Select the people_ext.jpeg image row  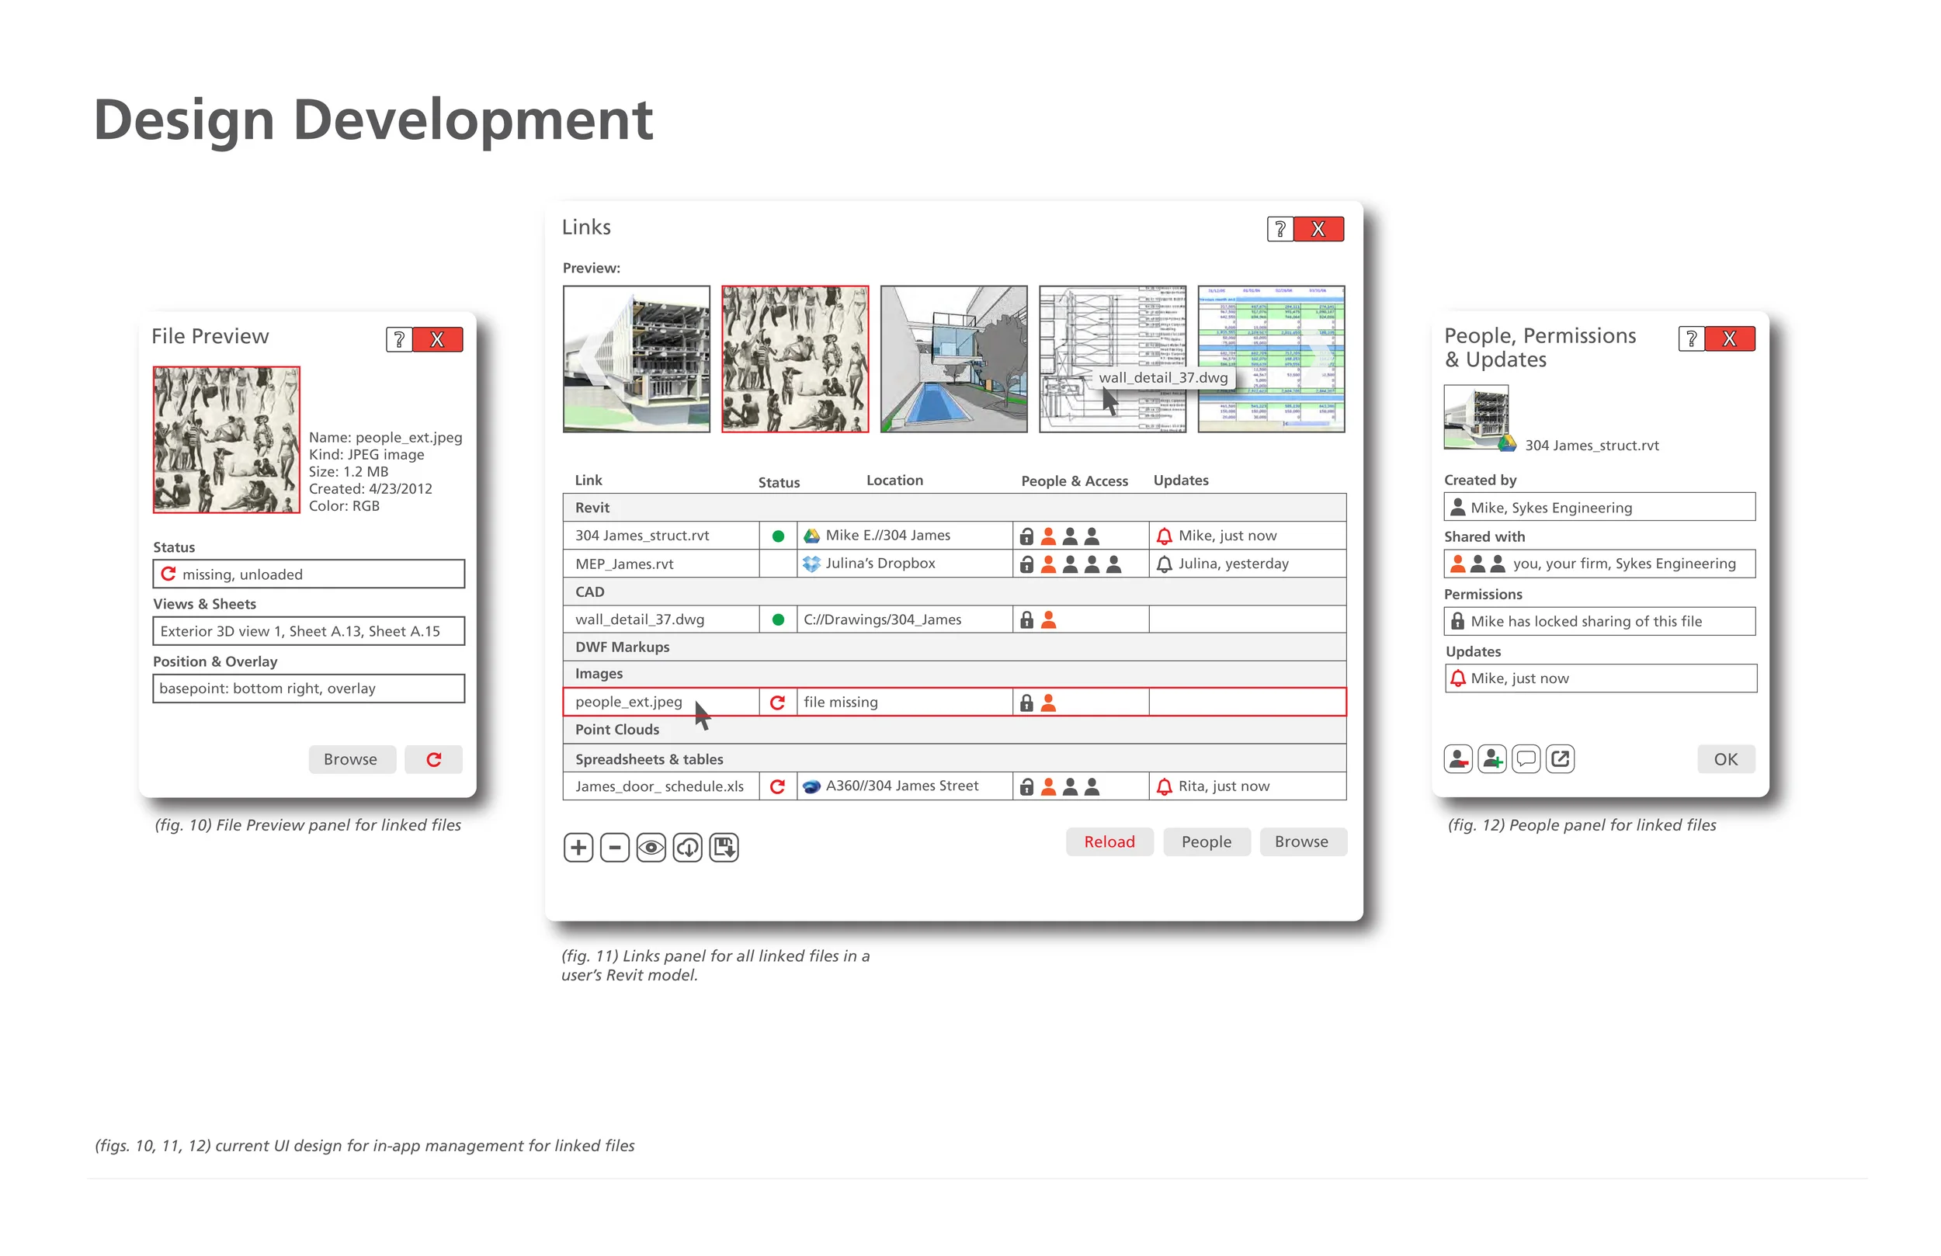[x=629, y=703]
